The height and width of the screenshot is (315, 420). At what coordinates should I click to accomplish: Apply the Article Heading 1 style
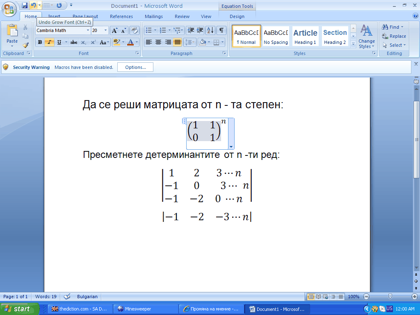305,36
